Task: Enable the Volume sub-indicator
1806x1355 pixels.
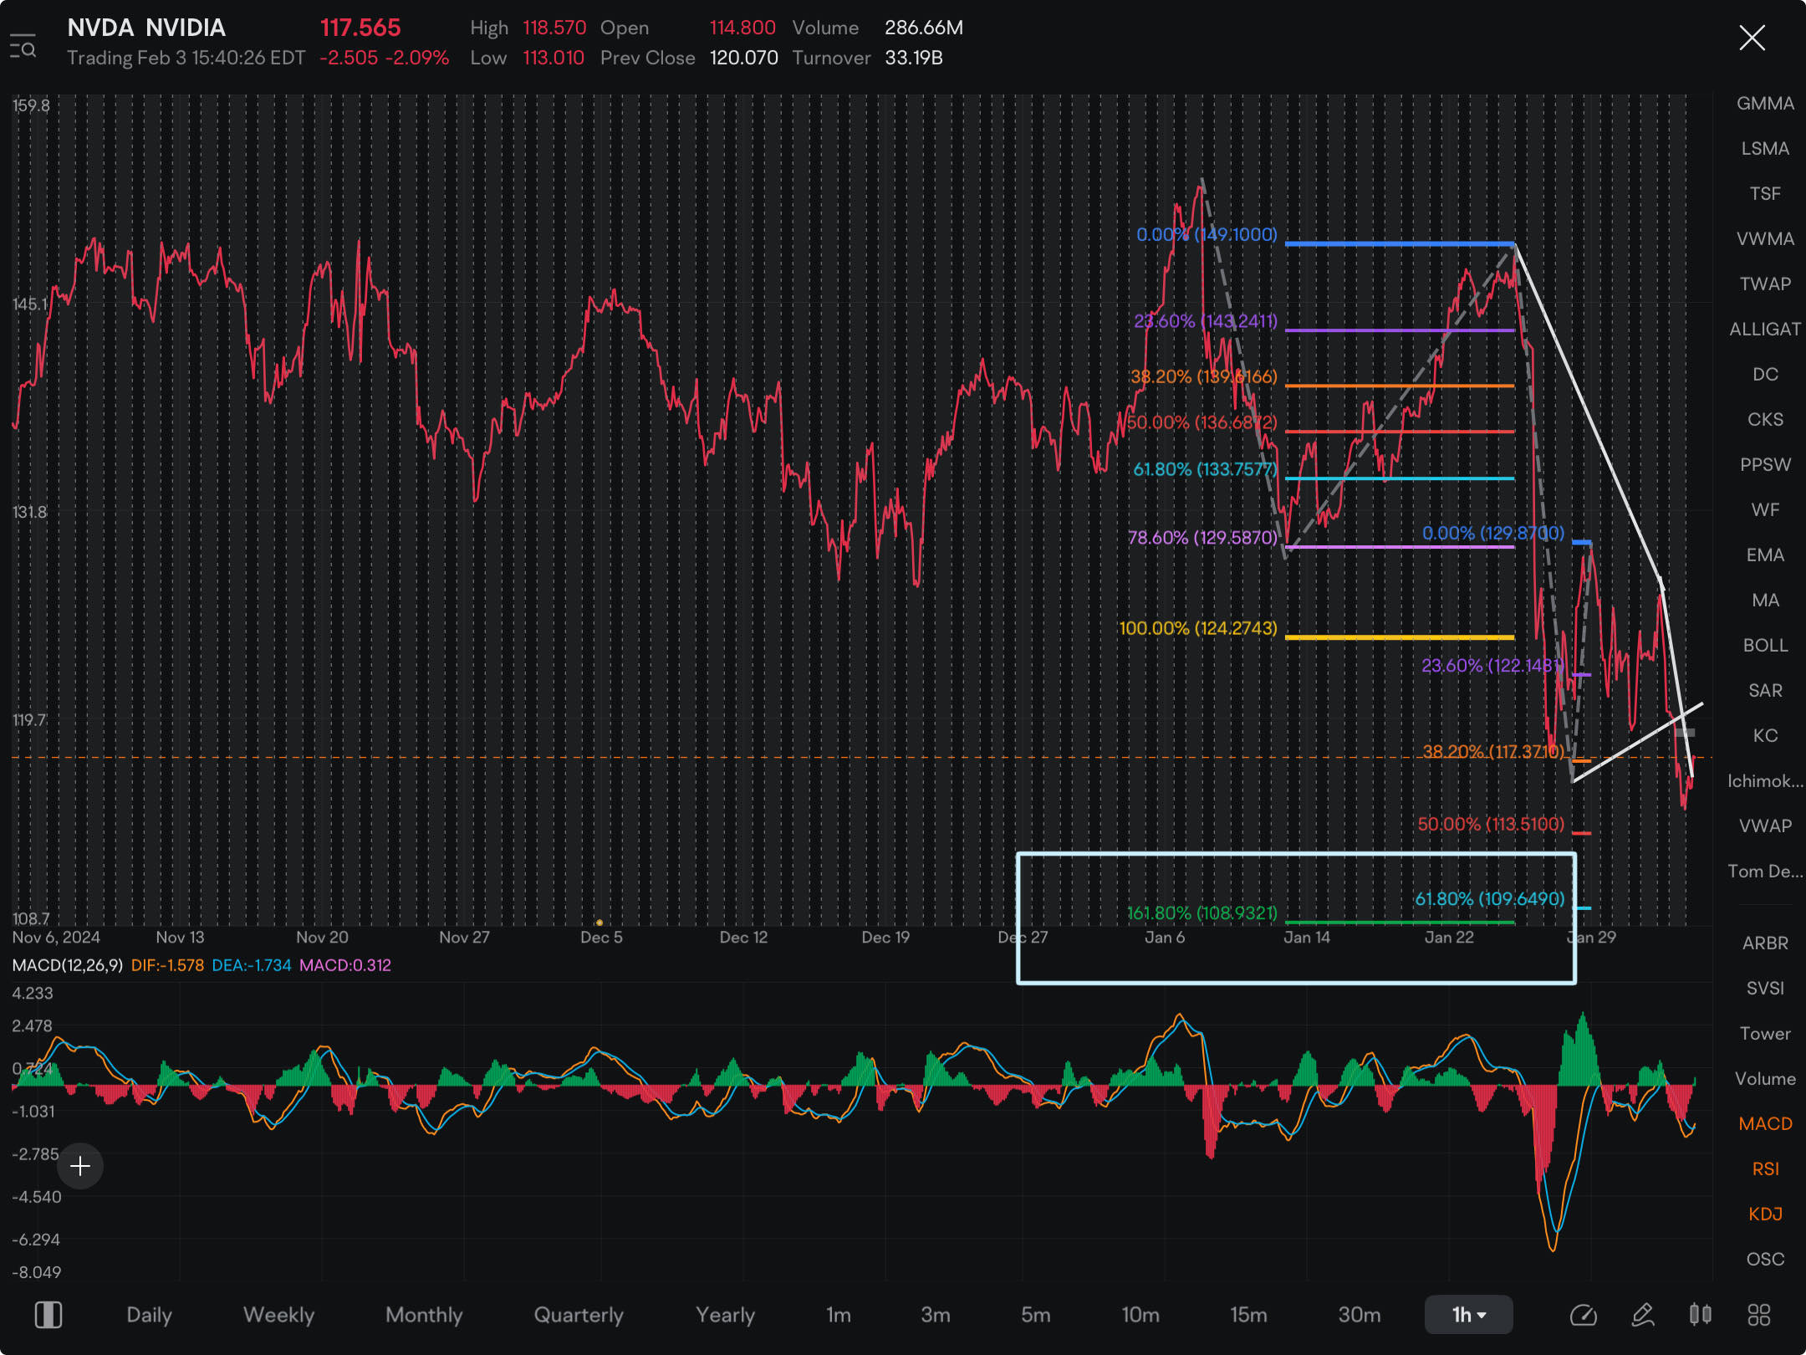Action: coord(1765,1079)
